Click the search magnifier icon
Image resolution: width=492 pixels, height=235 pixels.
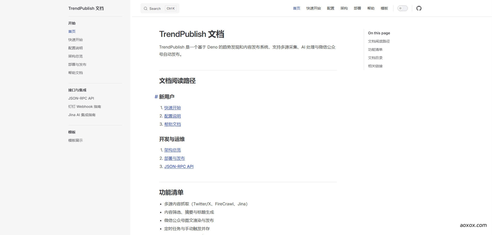pos(146,8)
